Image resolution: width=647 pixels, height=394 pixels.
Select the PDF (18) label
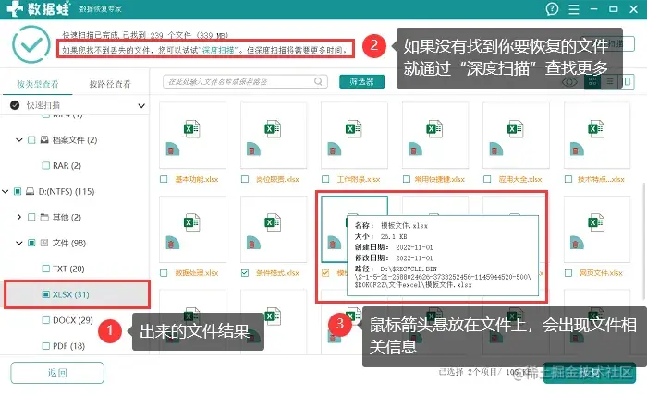(x=68, y=346)
